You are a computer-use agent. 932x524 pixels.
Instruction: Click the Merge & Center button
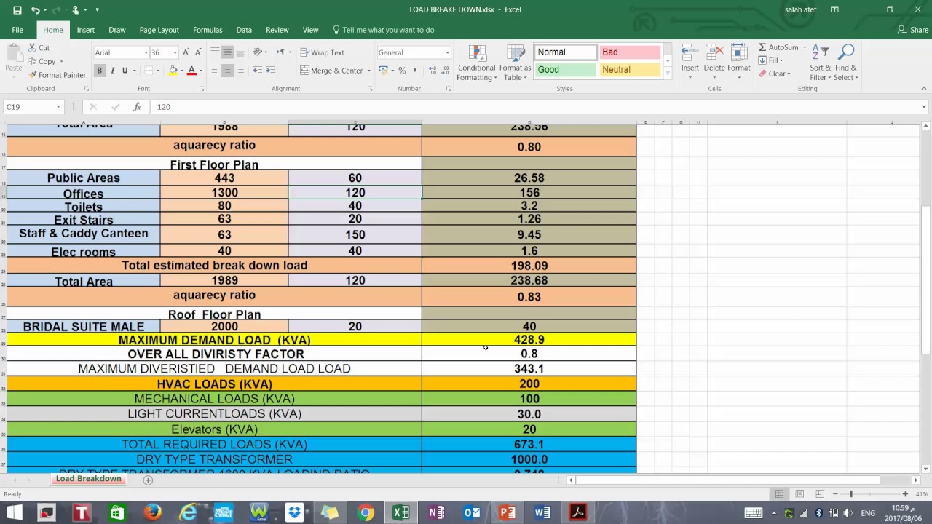click(331, 71)
